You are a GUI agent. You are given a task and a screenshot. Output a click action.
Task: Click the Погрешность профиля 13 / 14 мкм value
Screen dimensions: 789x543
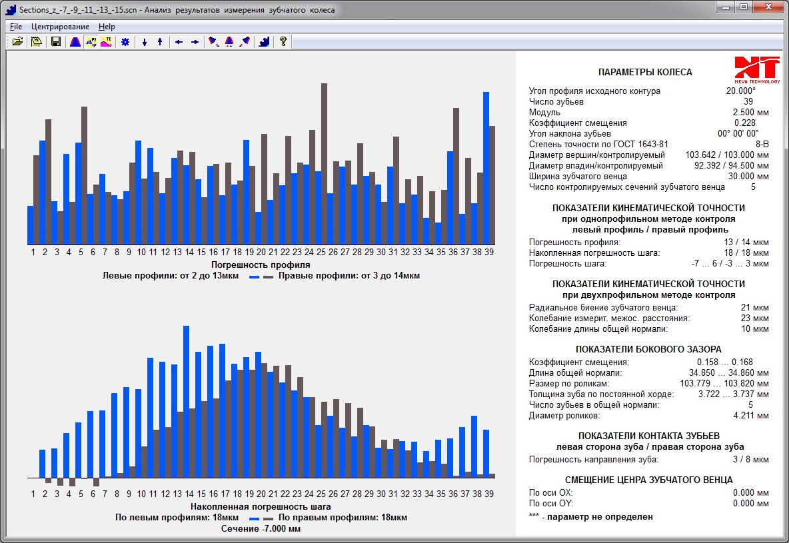coord(746,242)
